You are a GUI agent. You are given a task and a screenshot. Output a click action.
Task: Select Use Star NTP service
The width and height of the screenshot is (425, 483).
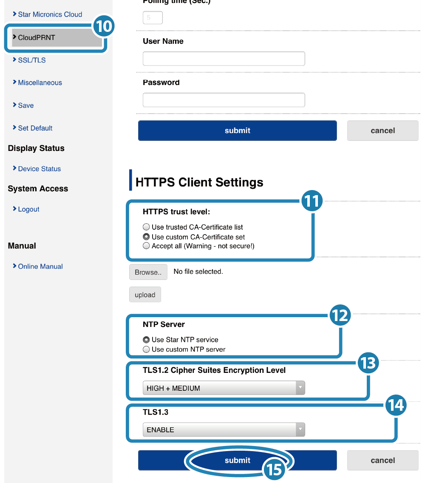(x=146, y=340)
